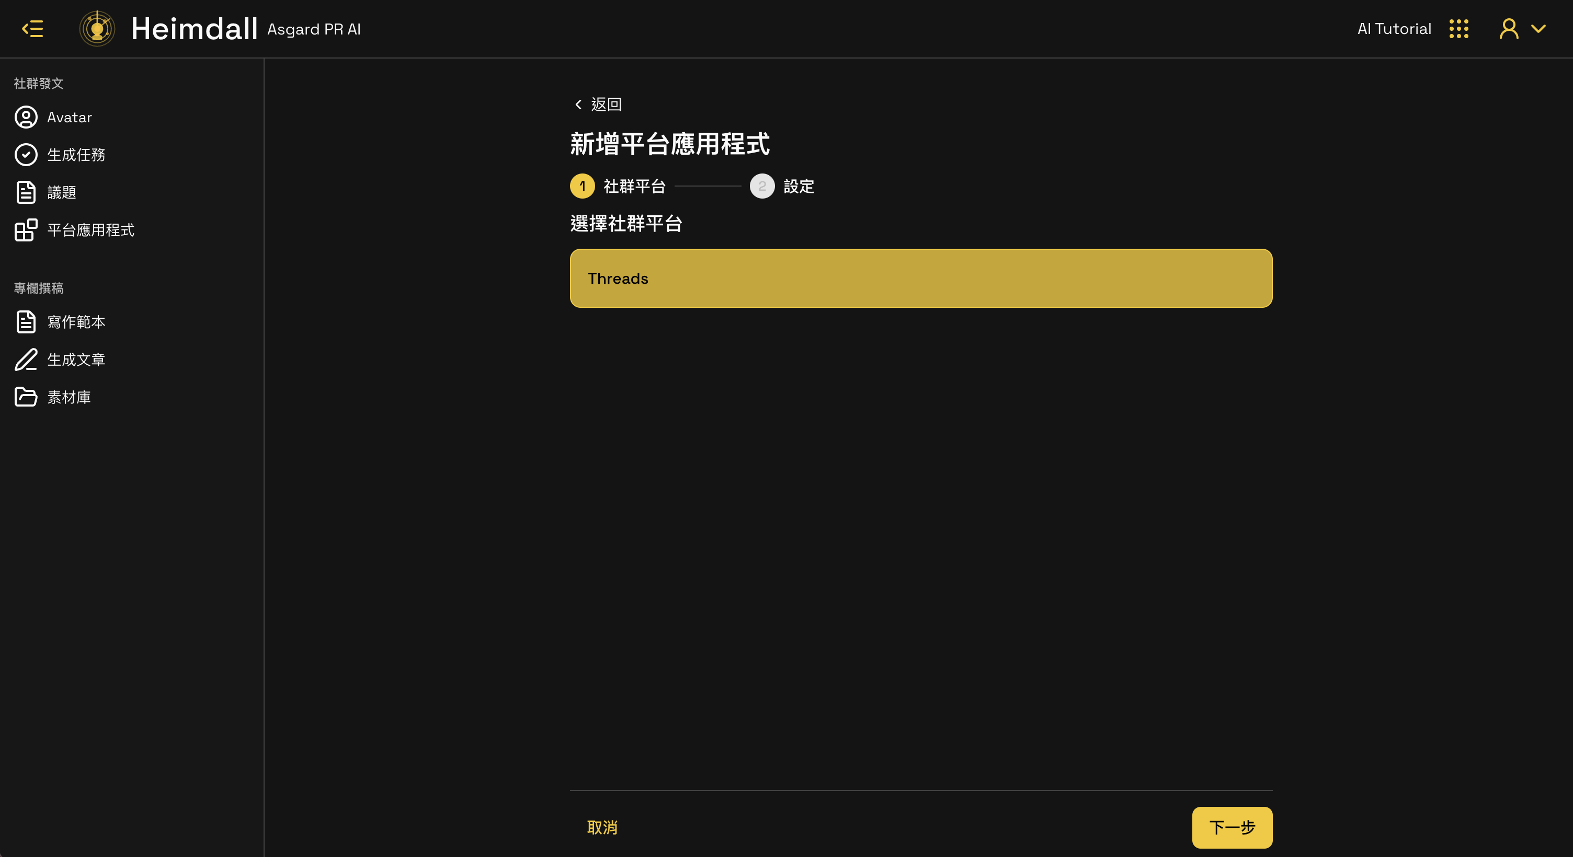
Task: Open the apps grid dots icon
Action: click(1459, 29)
